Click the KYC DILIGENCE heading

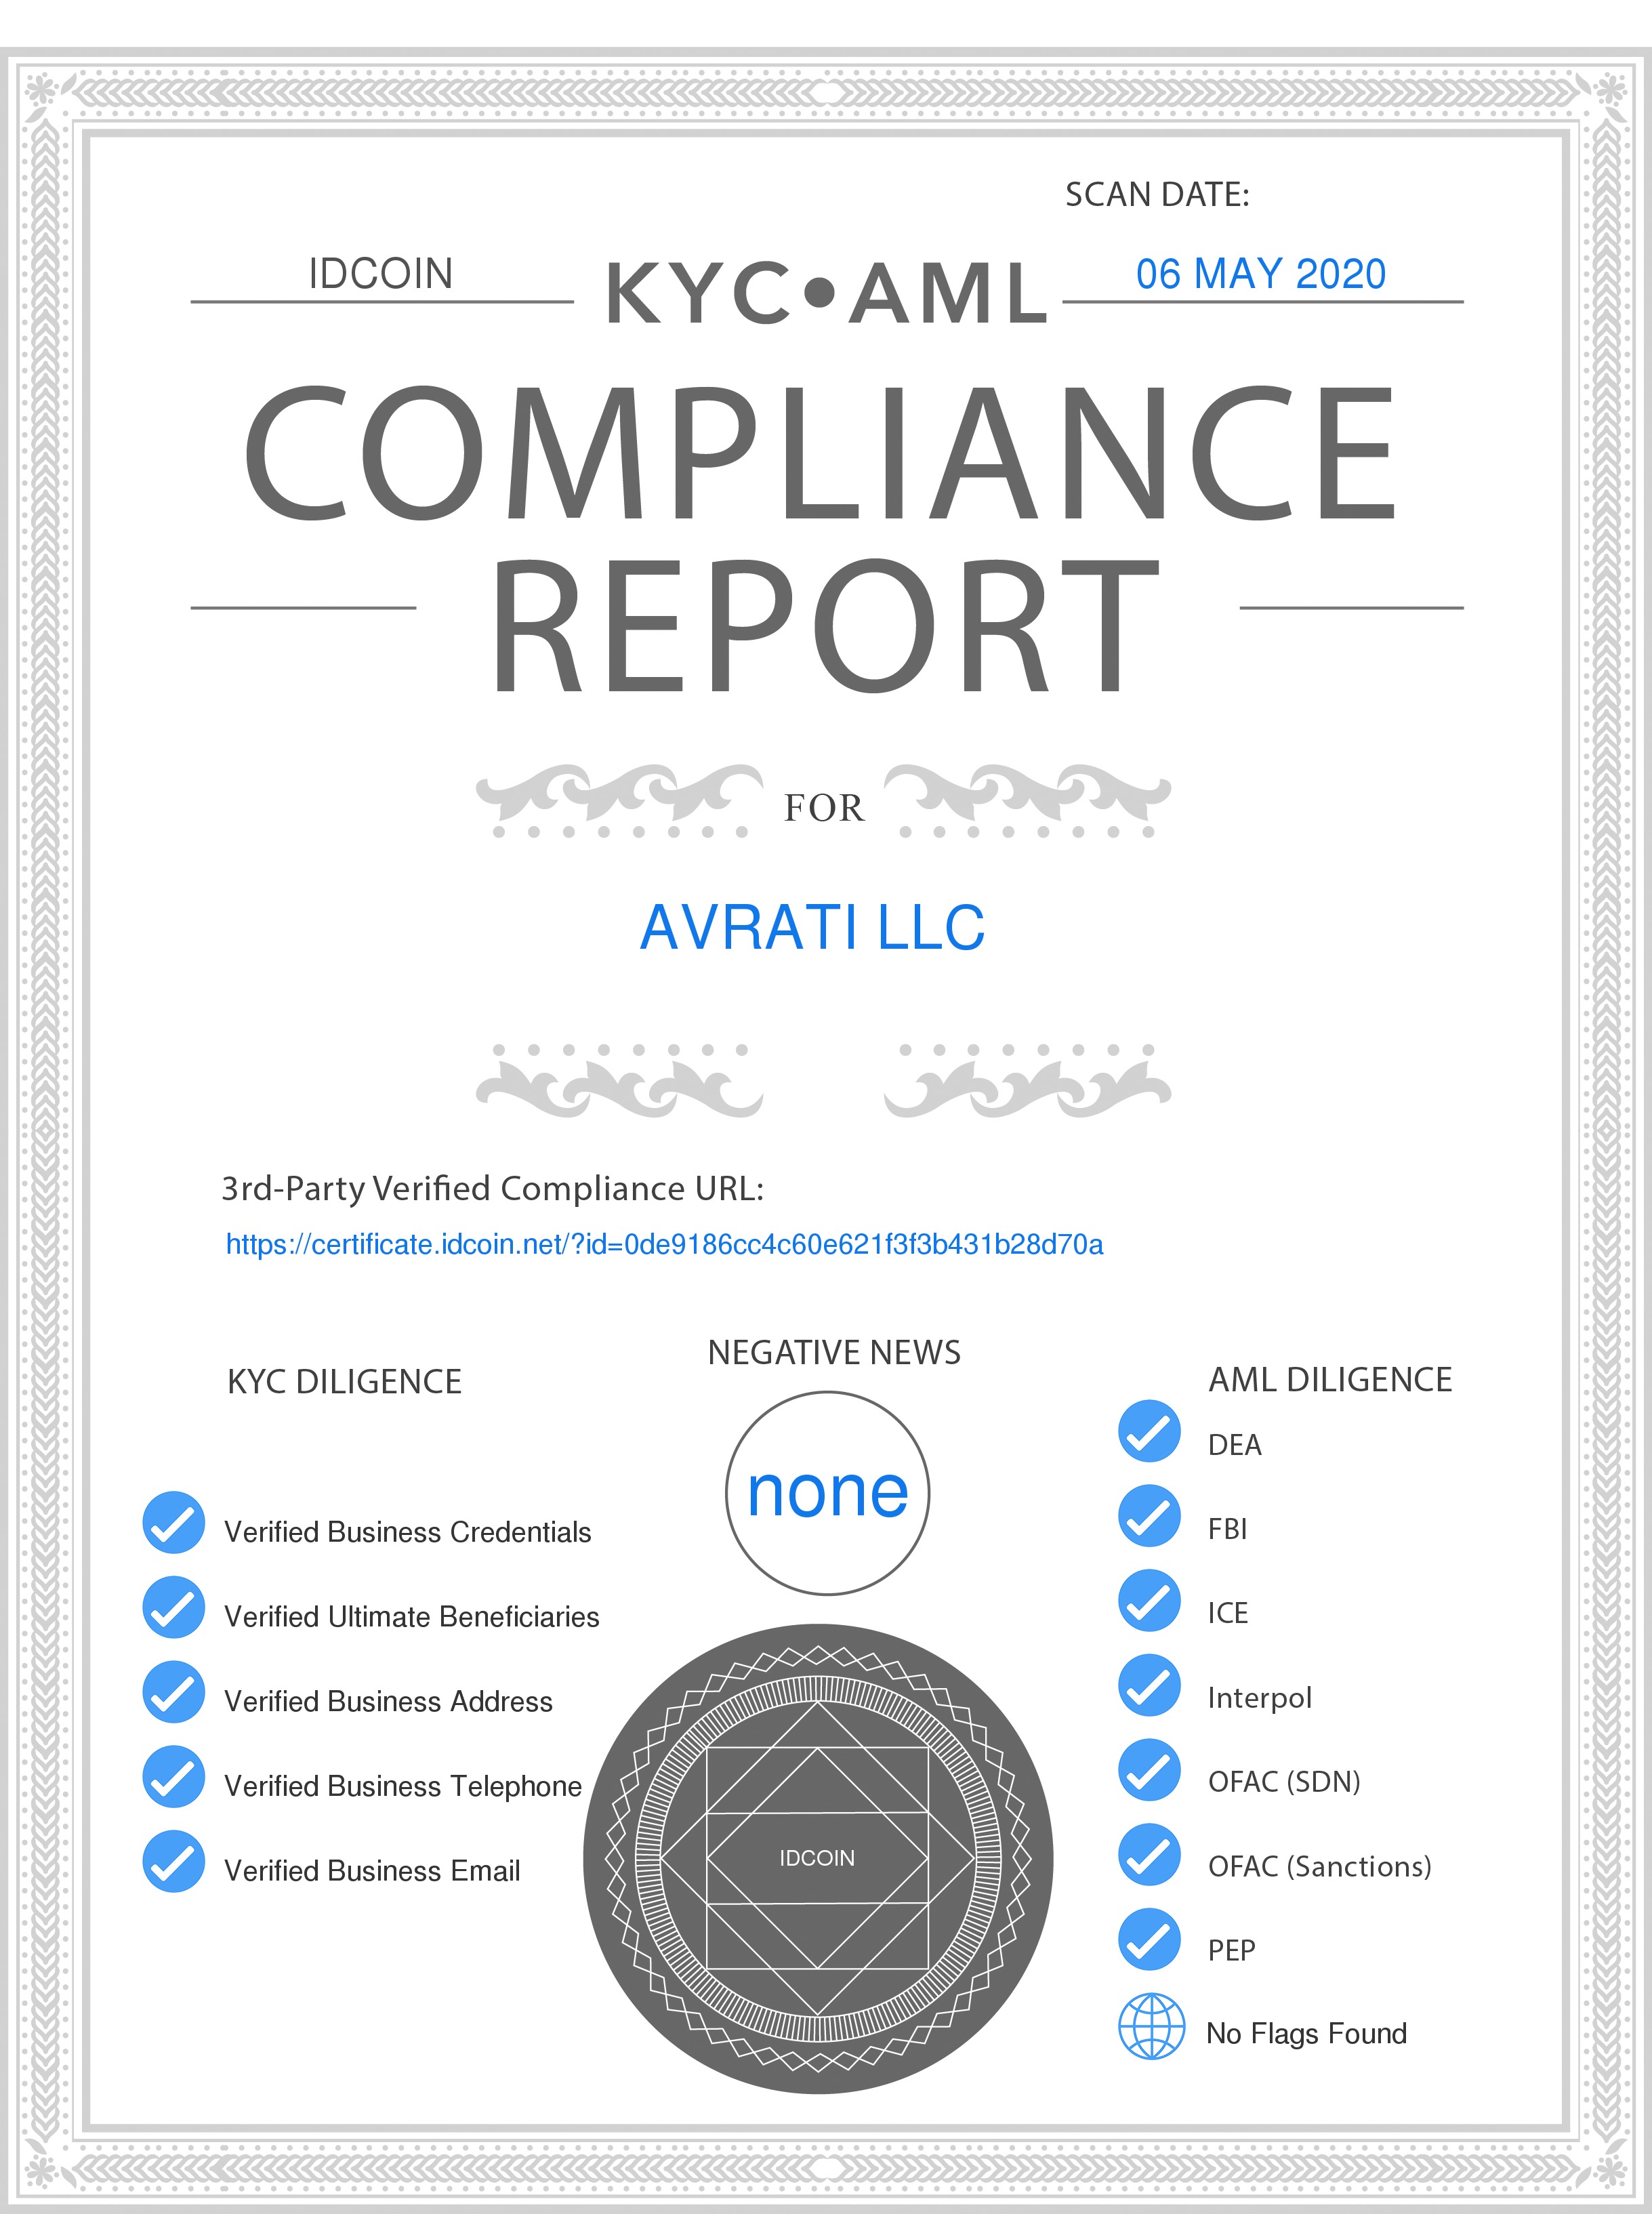point(344,1381)
